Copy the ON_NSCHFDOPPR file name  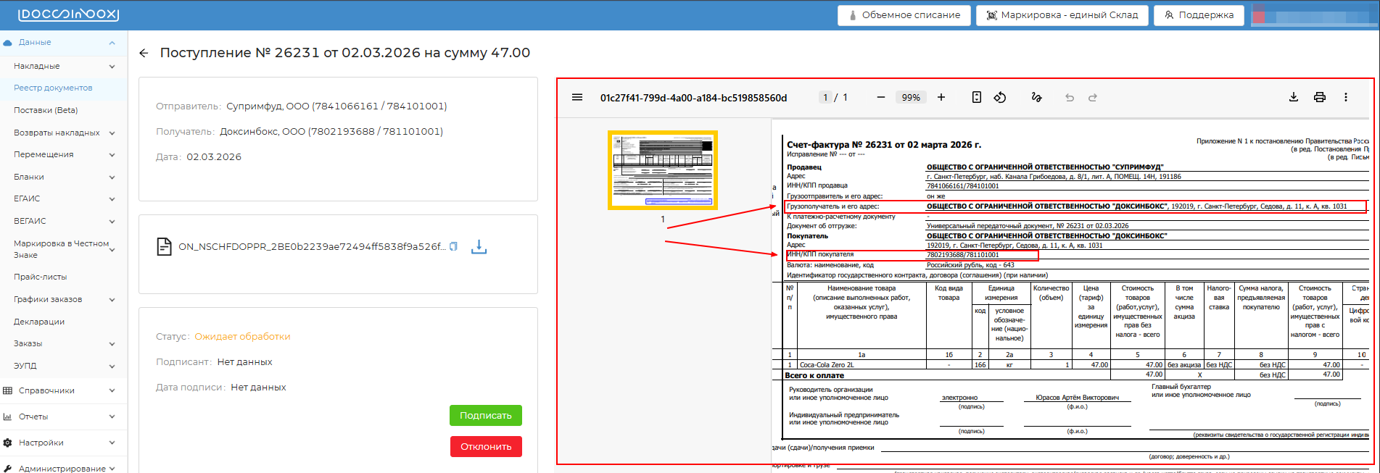pos(453,246)
